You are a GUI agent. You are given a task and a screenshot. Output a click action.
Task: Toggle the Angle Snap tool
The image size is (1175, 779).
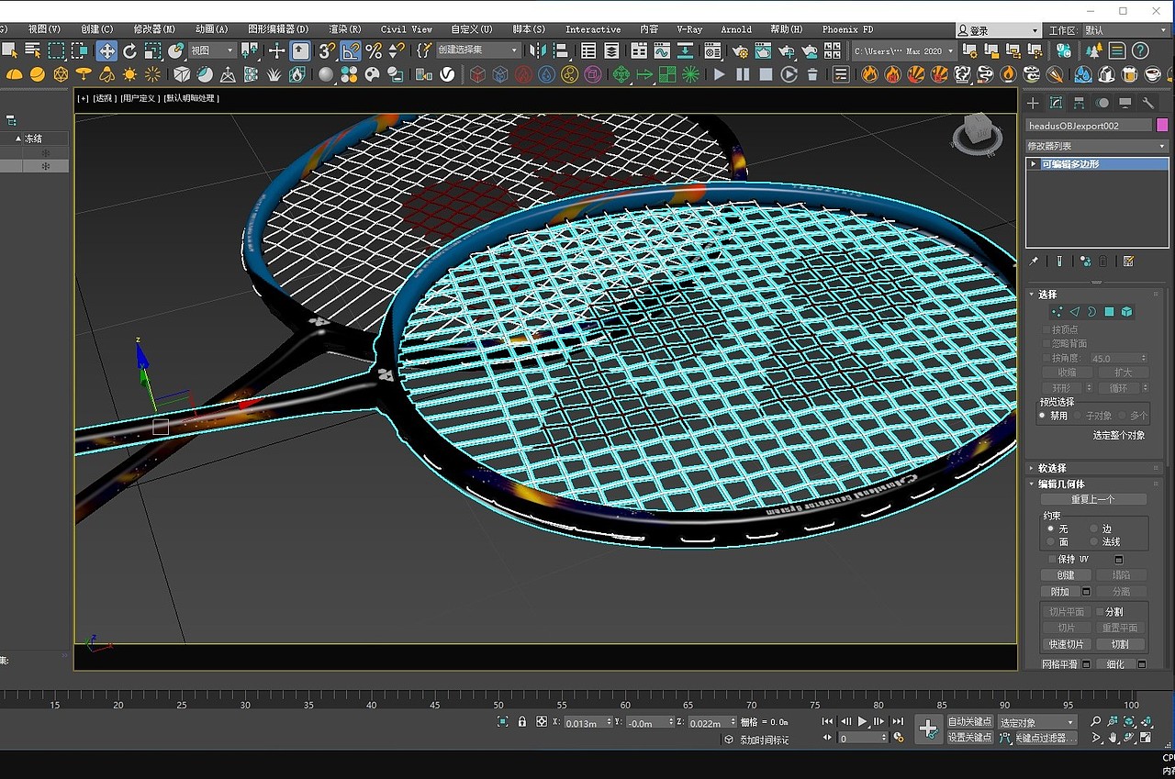(x=351, y=51)
